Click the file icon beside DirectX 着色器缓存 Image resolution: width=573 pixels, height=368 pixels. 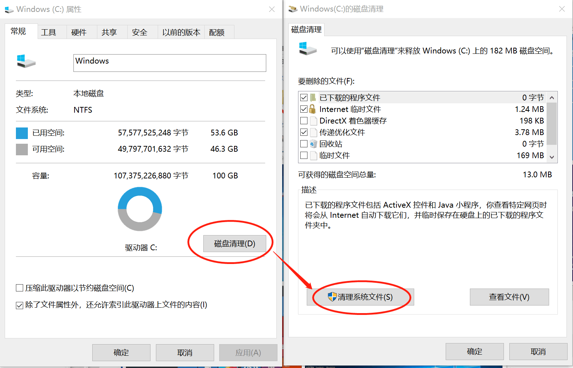pyautogui.click(x=313, y=121)
